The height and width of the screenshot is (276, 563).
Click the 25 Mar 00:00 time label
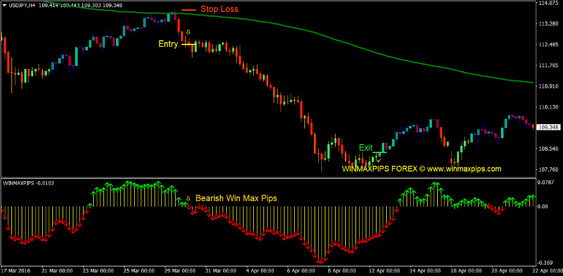pyautogui.click(x=139, y=271)
